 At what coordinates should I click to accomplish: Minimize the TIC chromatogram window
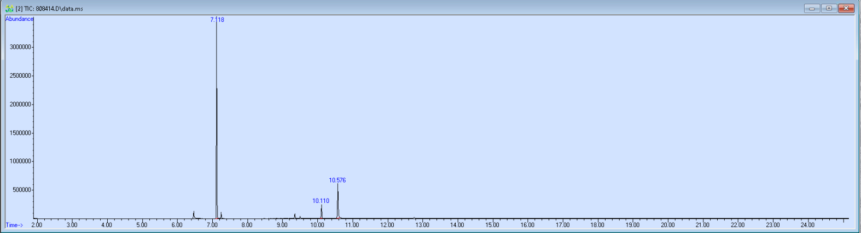(x=812, y=8)
